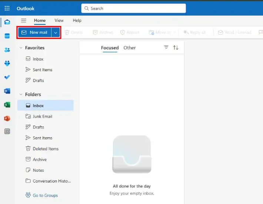Open the Notes folder
The height and width of the screenshot is (204, 263).
pos(45,170)
